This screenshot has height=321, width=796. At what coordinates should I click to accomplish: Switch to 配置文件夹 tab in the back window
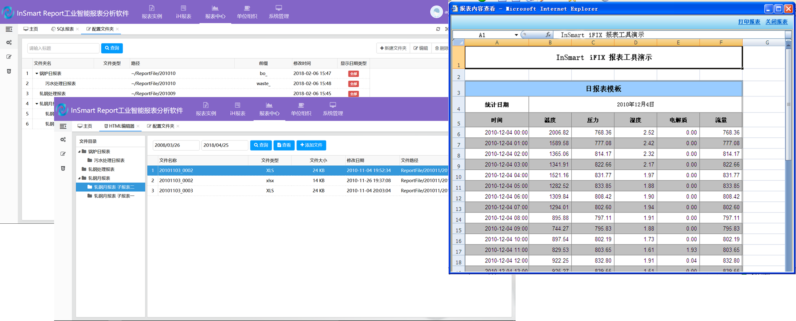coord(100,29)
